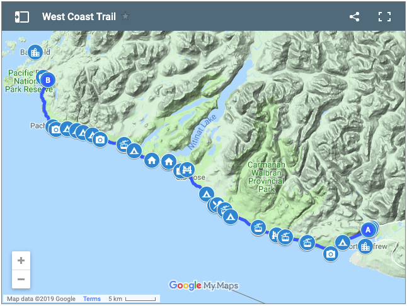This screenshot has height=306, width=407.
Task: Select the building marker near Bamfield
Action: pos(36,52)
